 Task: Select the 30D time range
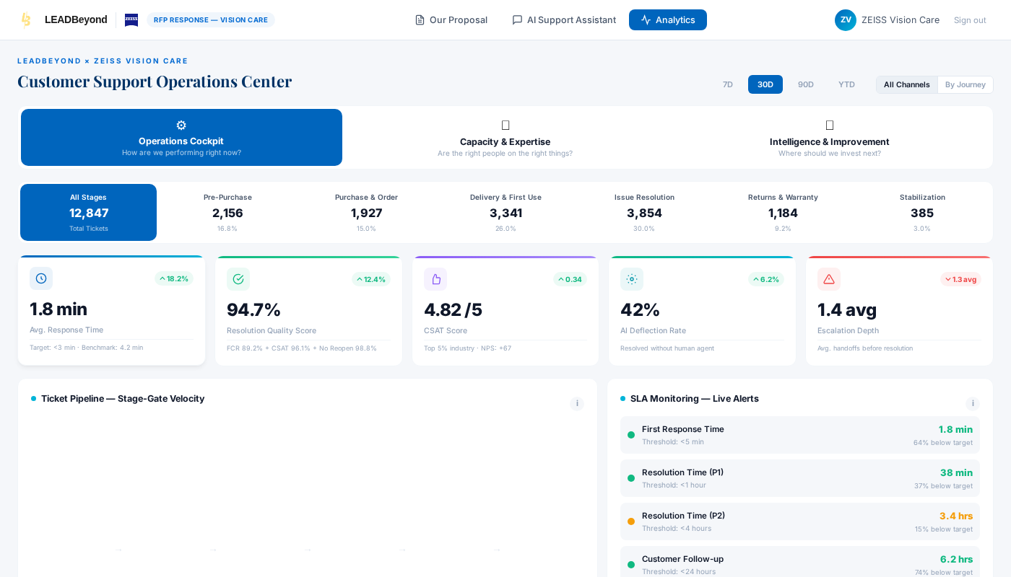coord(765,84)
